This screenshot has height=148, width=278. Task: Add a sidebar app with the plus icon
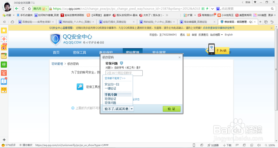pyautogui.click(x=4, y=140)
